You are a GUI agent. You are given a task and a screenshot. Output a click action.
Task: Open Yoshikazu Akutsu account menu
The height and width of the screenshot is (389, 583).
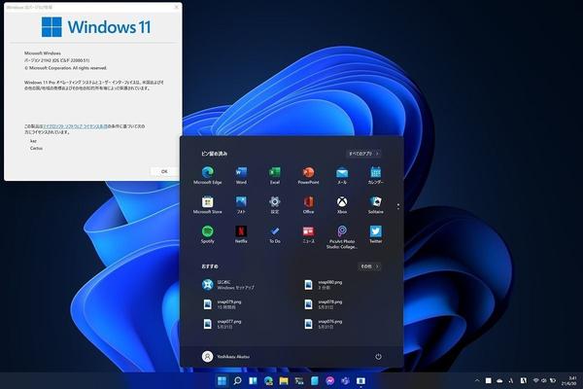click(225, 356)
